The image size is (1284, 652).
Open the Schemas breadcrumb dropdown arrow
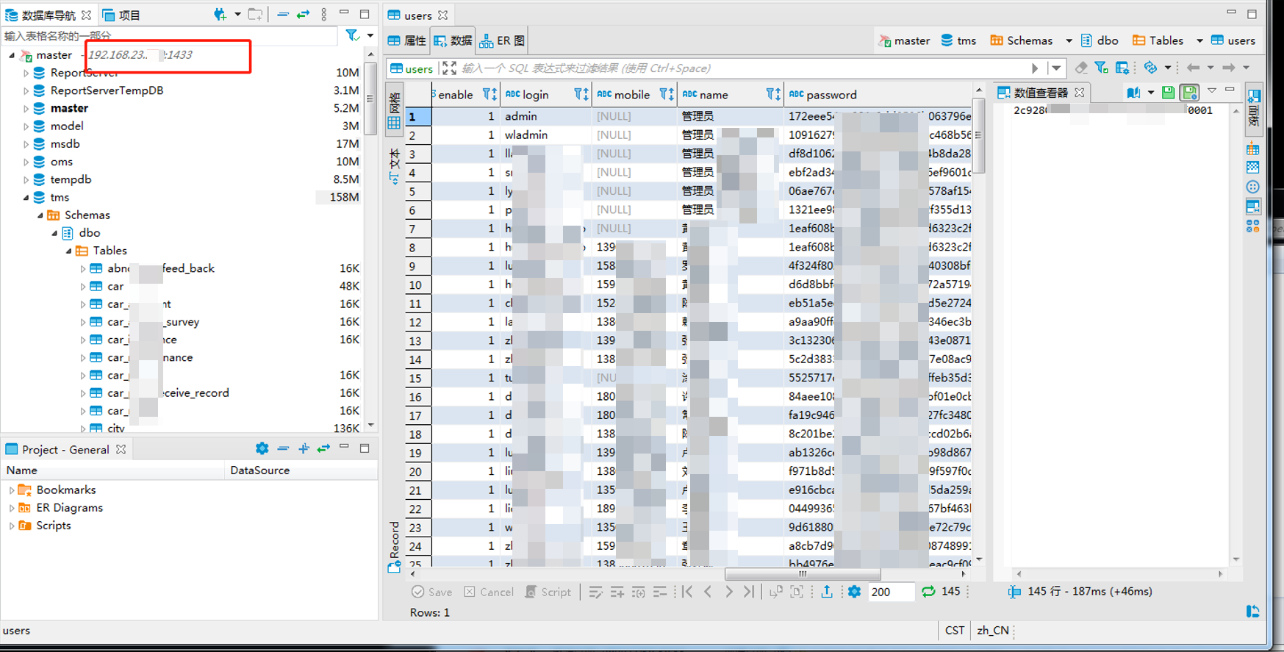tap(1069, 40)
